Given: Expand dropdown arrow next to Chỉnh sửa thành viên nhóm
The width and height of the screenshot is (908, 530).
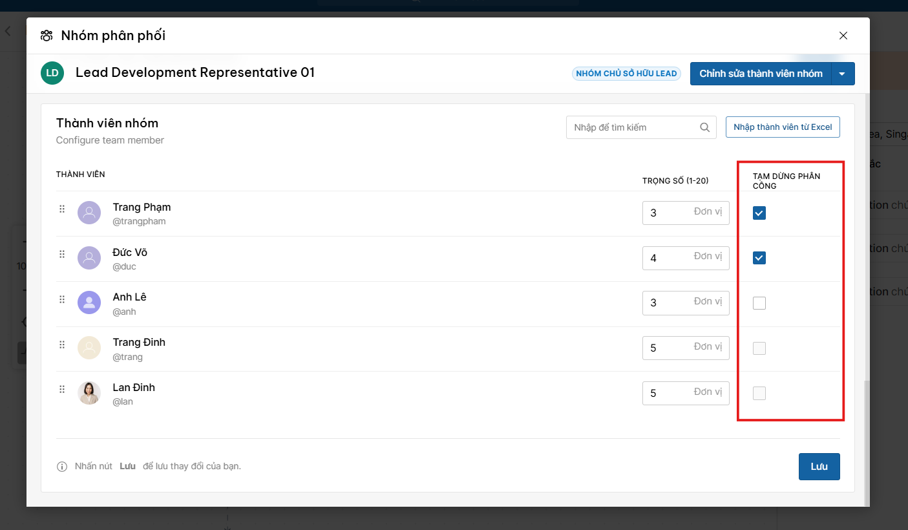Looking at the screenshot, I should pos(843,74).
